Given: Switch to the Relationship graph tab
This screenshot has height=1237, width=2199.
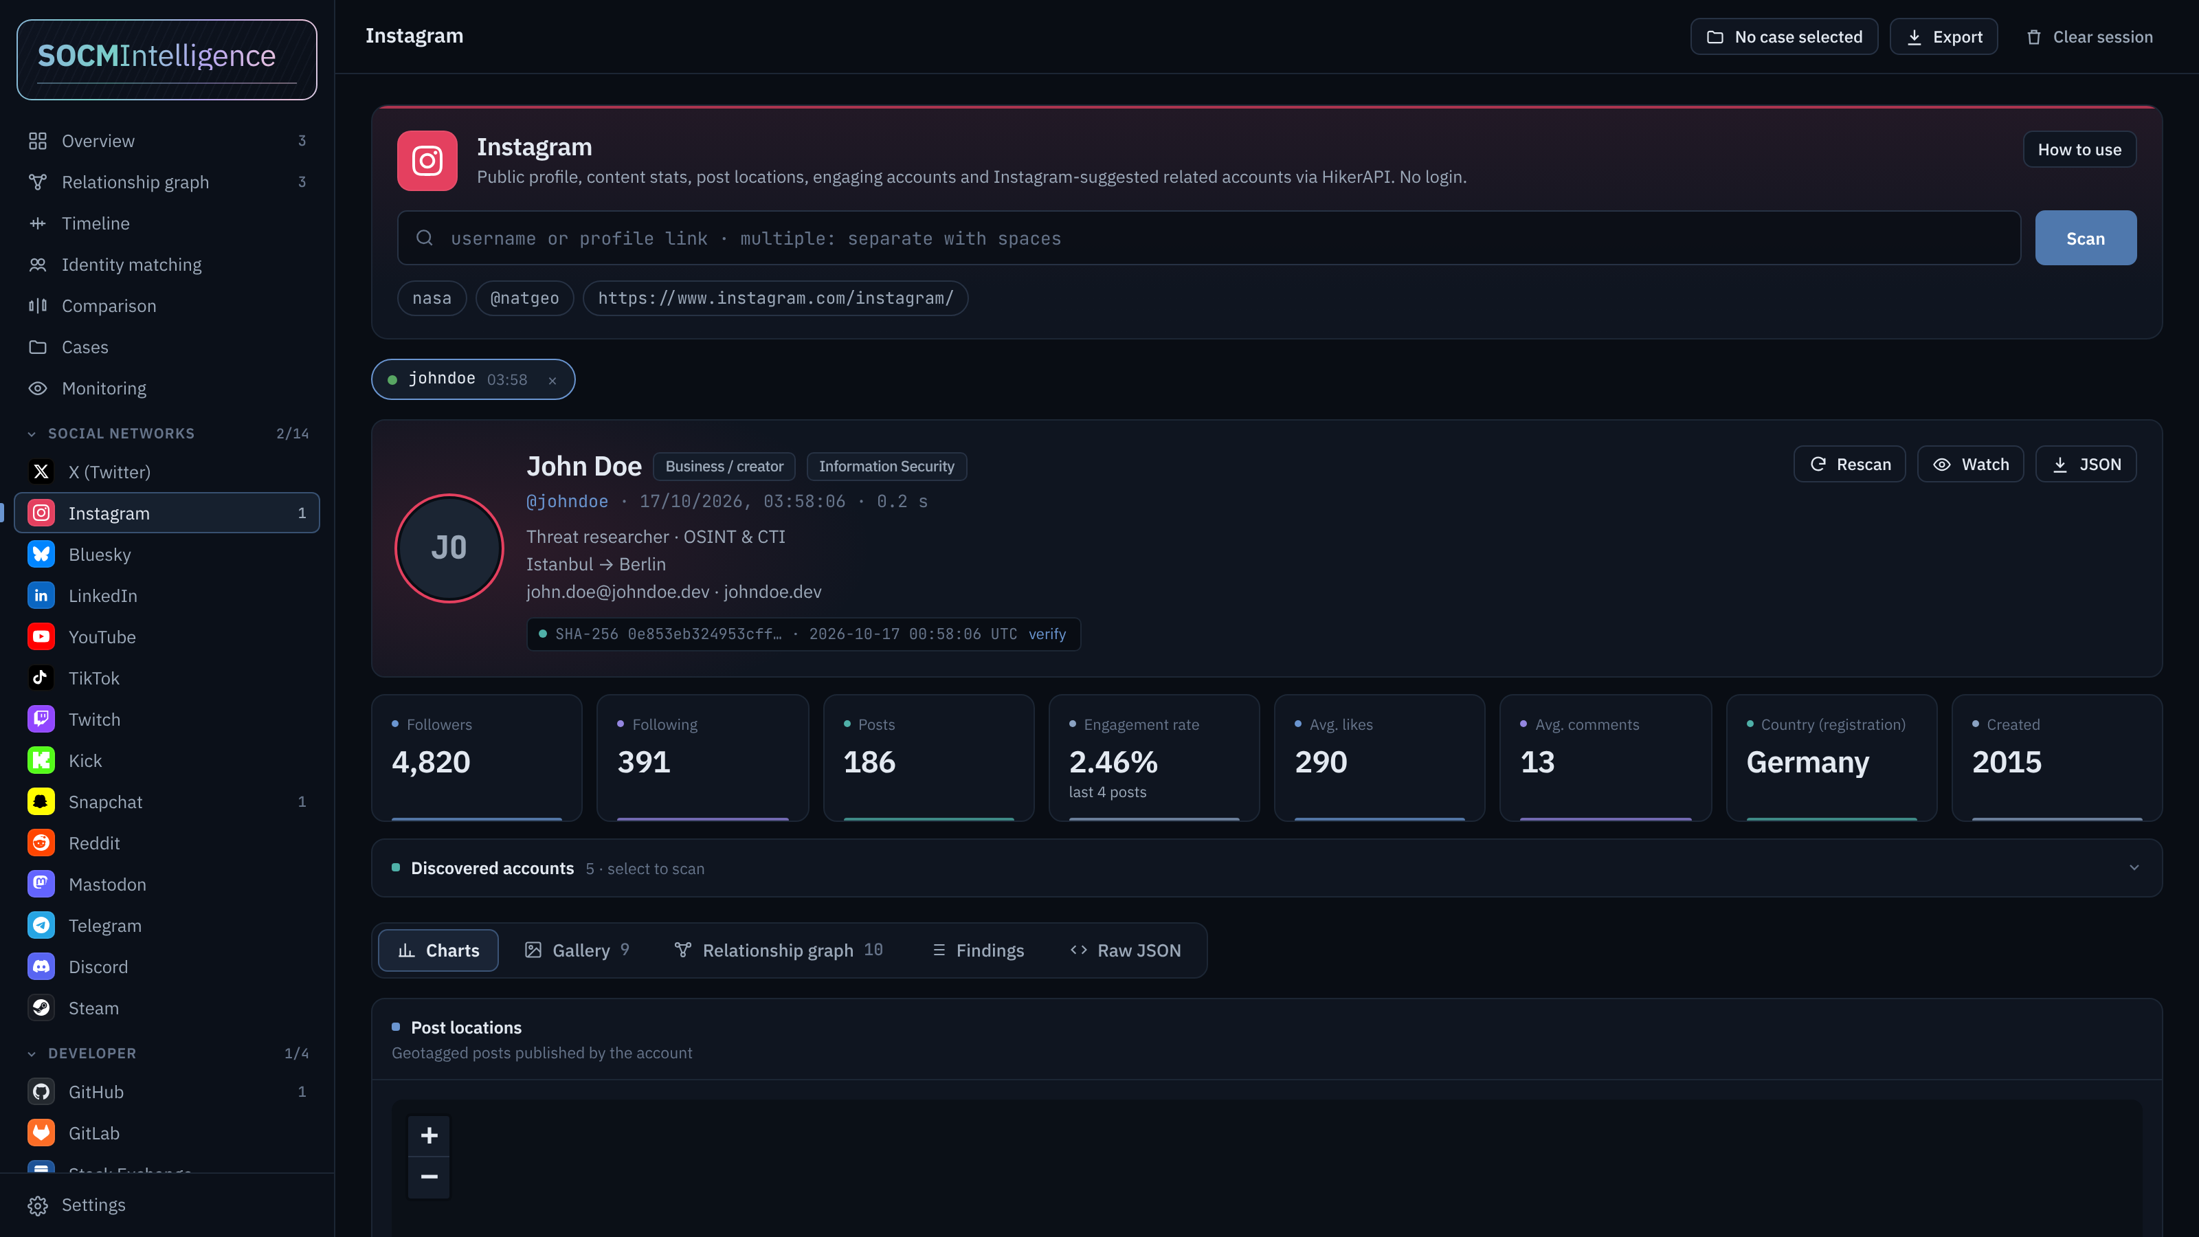Looking at the screenshot, I should [779, 950].
